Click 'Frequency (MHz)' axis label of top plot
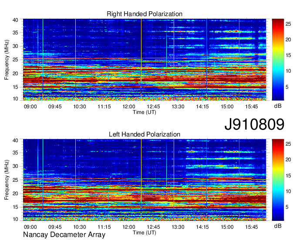Image resolution: width=296 pixels, height=240 pixels. [x=7, y=60]
